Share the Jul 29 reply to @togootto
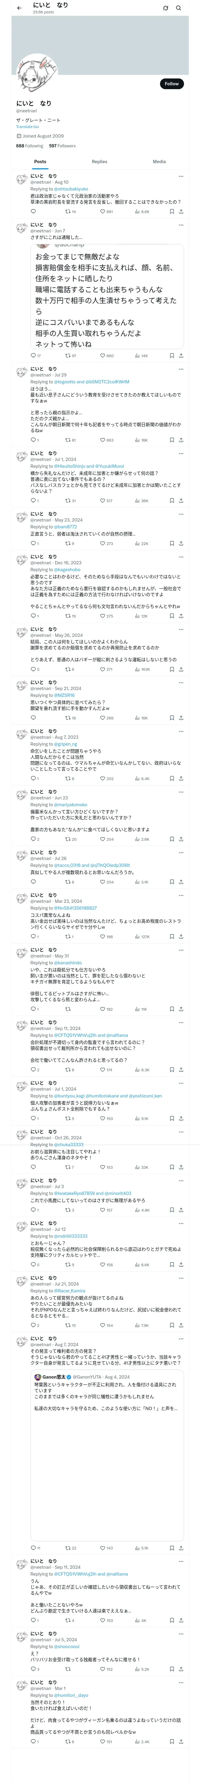 click(181, 440)
